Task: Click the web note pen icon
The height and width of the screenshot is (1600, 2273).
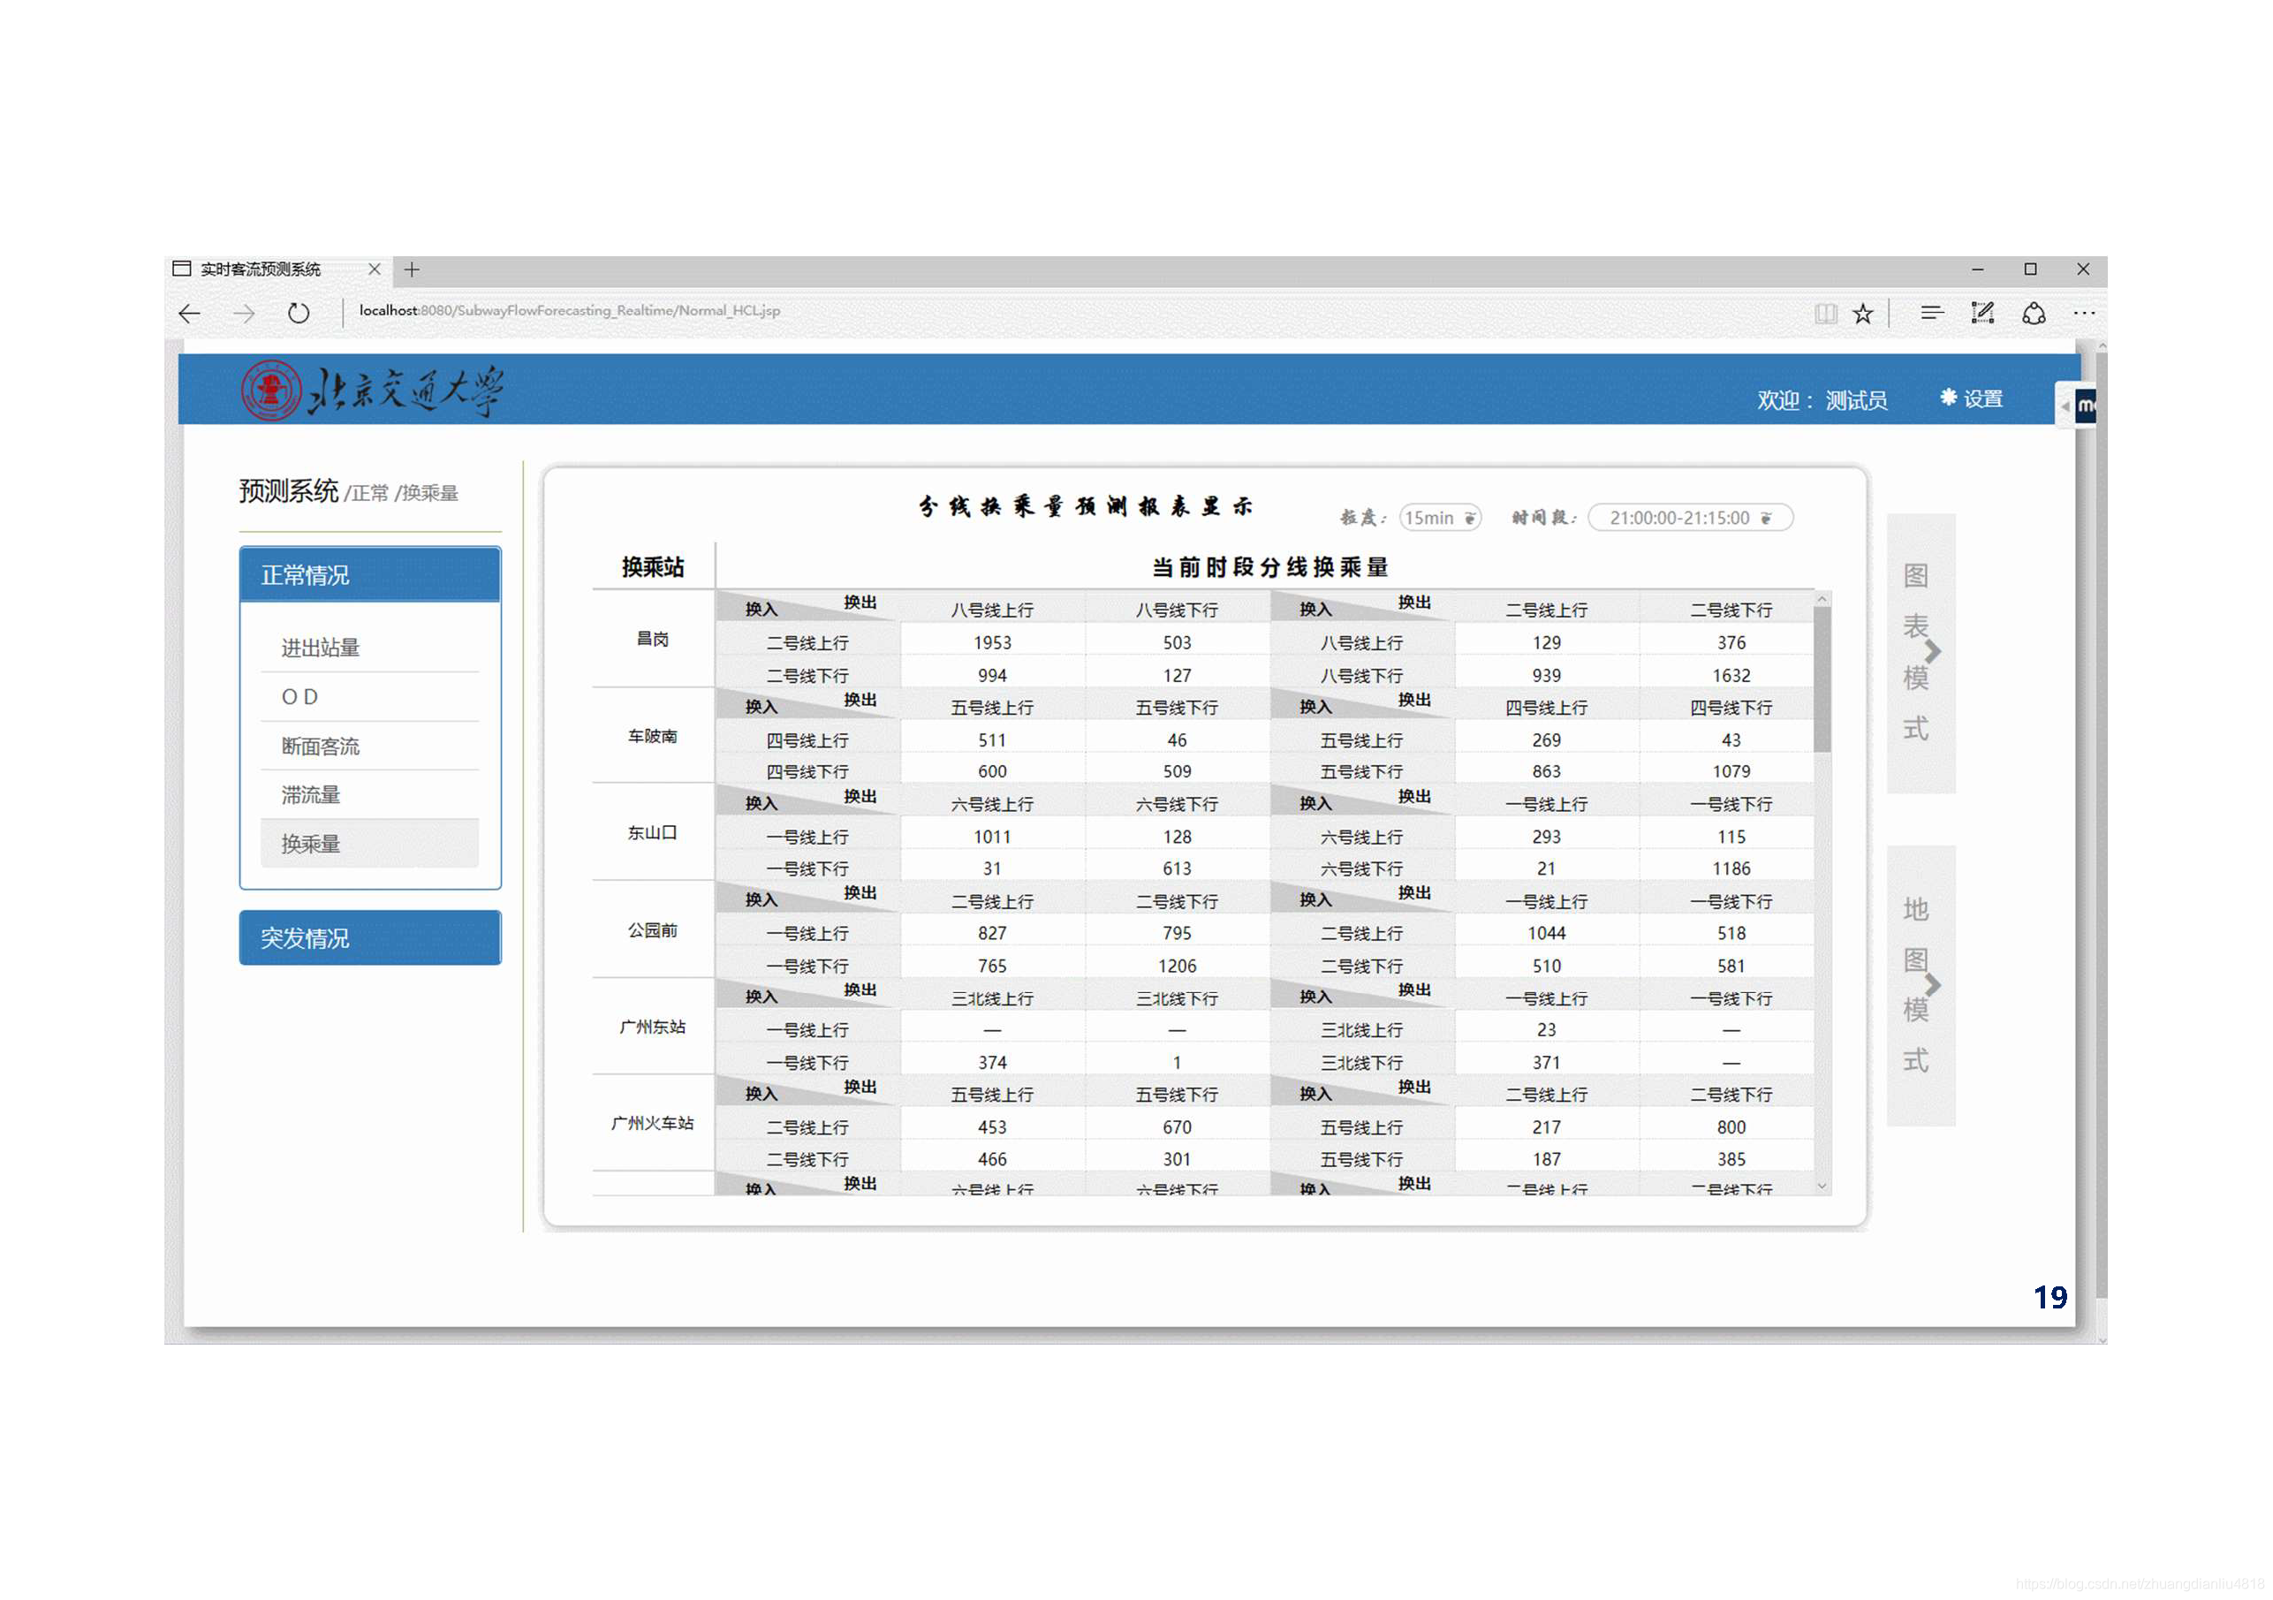Action: click(x=1982, y=314)
